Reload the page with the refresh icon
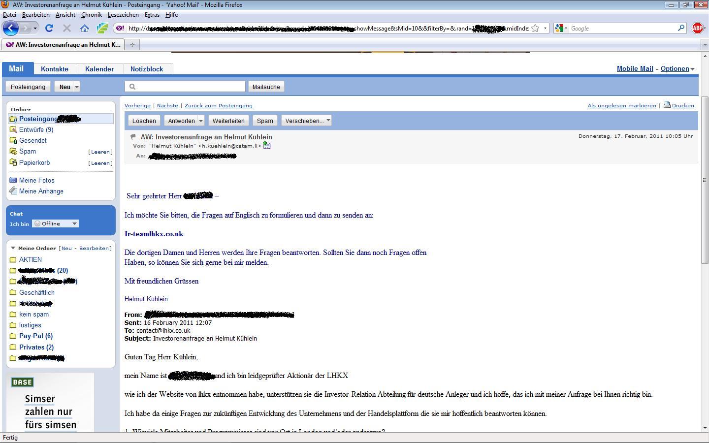The image size is (709, 443). pyautogui.click(x=49, y=28)
